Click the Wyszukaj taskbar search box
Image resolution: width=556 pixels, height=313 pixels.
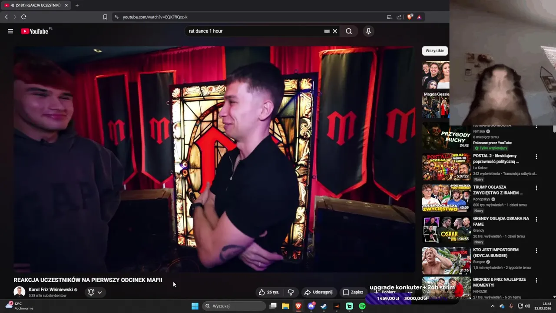(x=234, y=306)
